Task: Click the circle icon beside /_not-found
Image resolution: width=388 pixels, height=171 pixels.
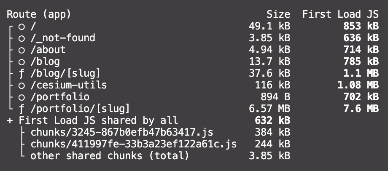Action: point(22,38)
